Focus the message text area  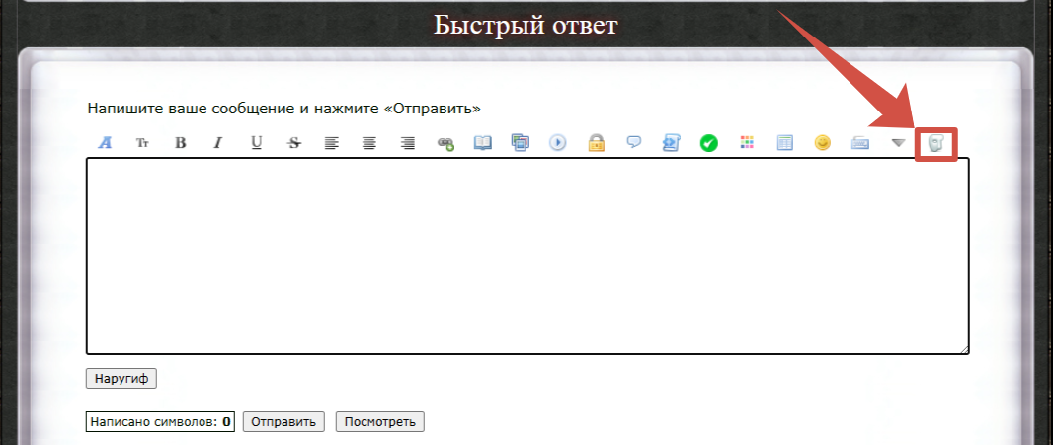(527, 256)
